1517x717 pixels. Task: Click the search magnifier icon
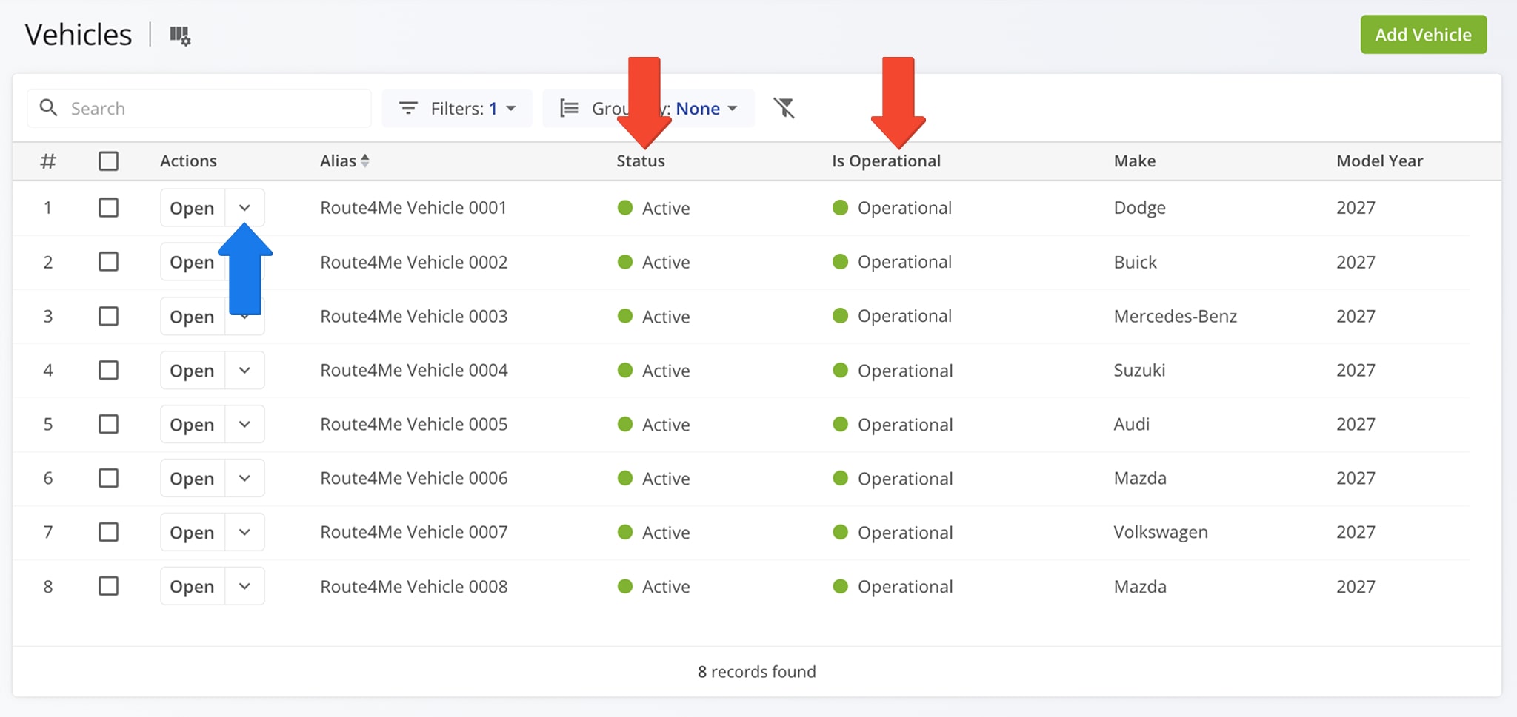point(48,108)
